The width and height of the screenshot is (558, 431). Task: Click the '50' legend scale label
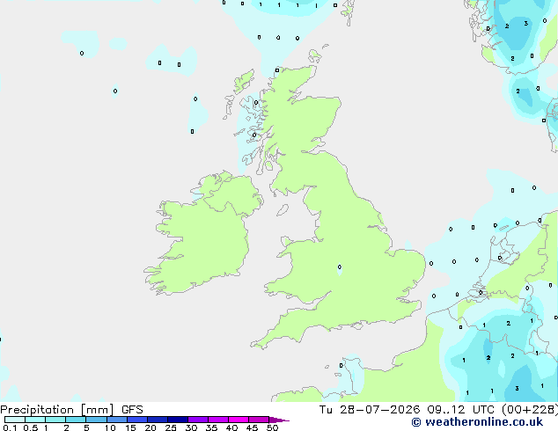point(272,427)
